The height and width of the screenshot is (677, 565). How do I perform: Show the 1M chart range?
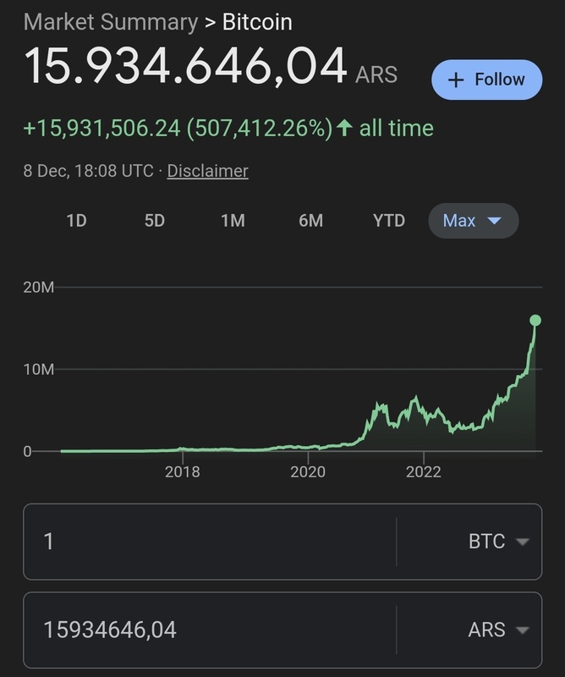(233, 221)
